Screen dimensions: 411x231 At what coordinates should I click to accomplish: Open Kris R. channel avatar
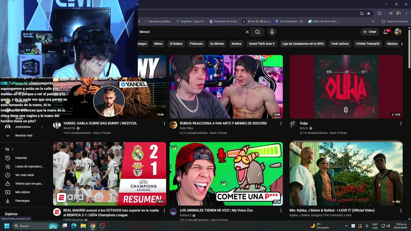293,124
